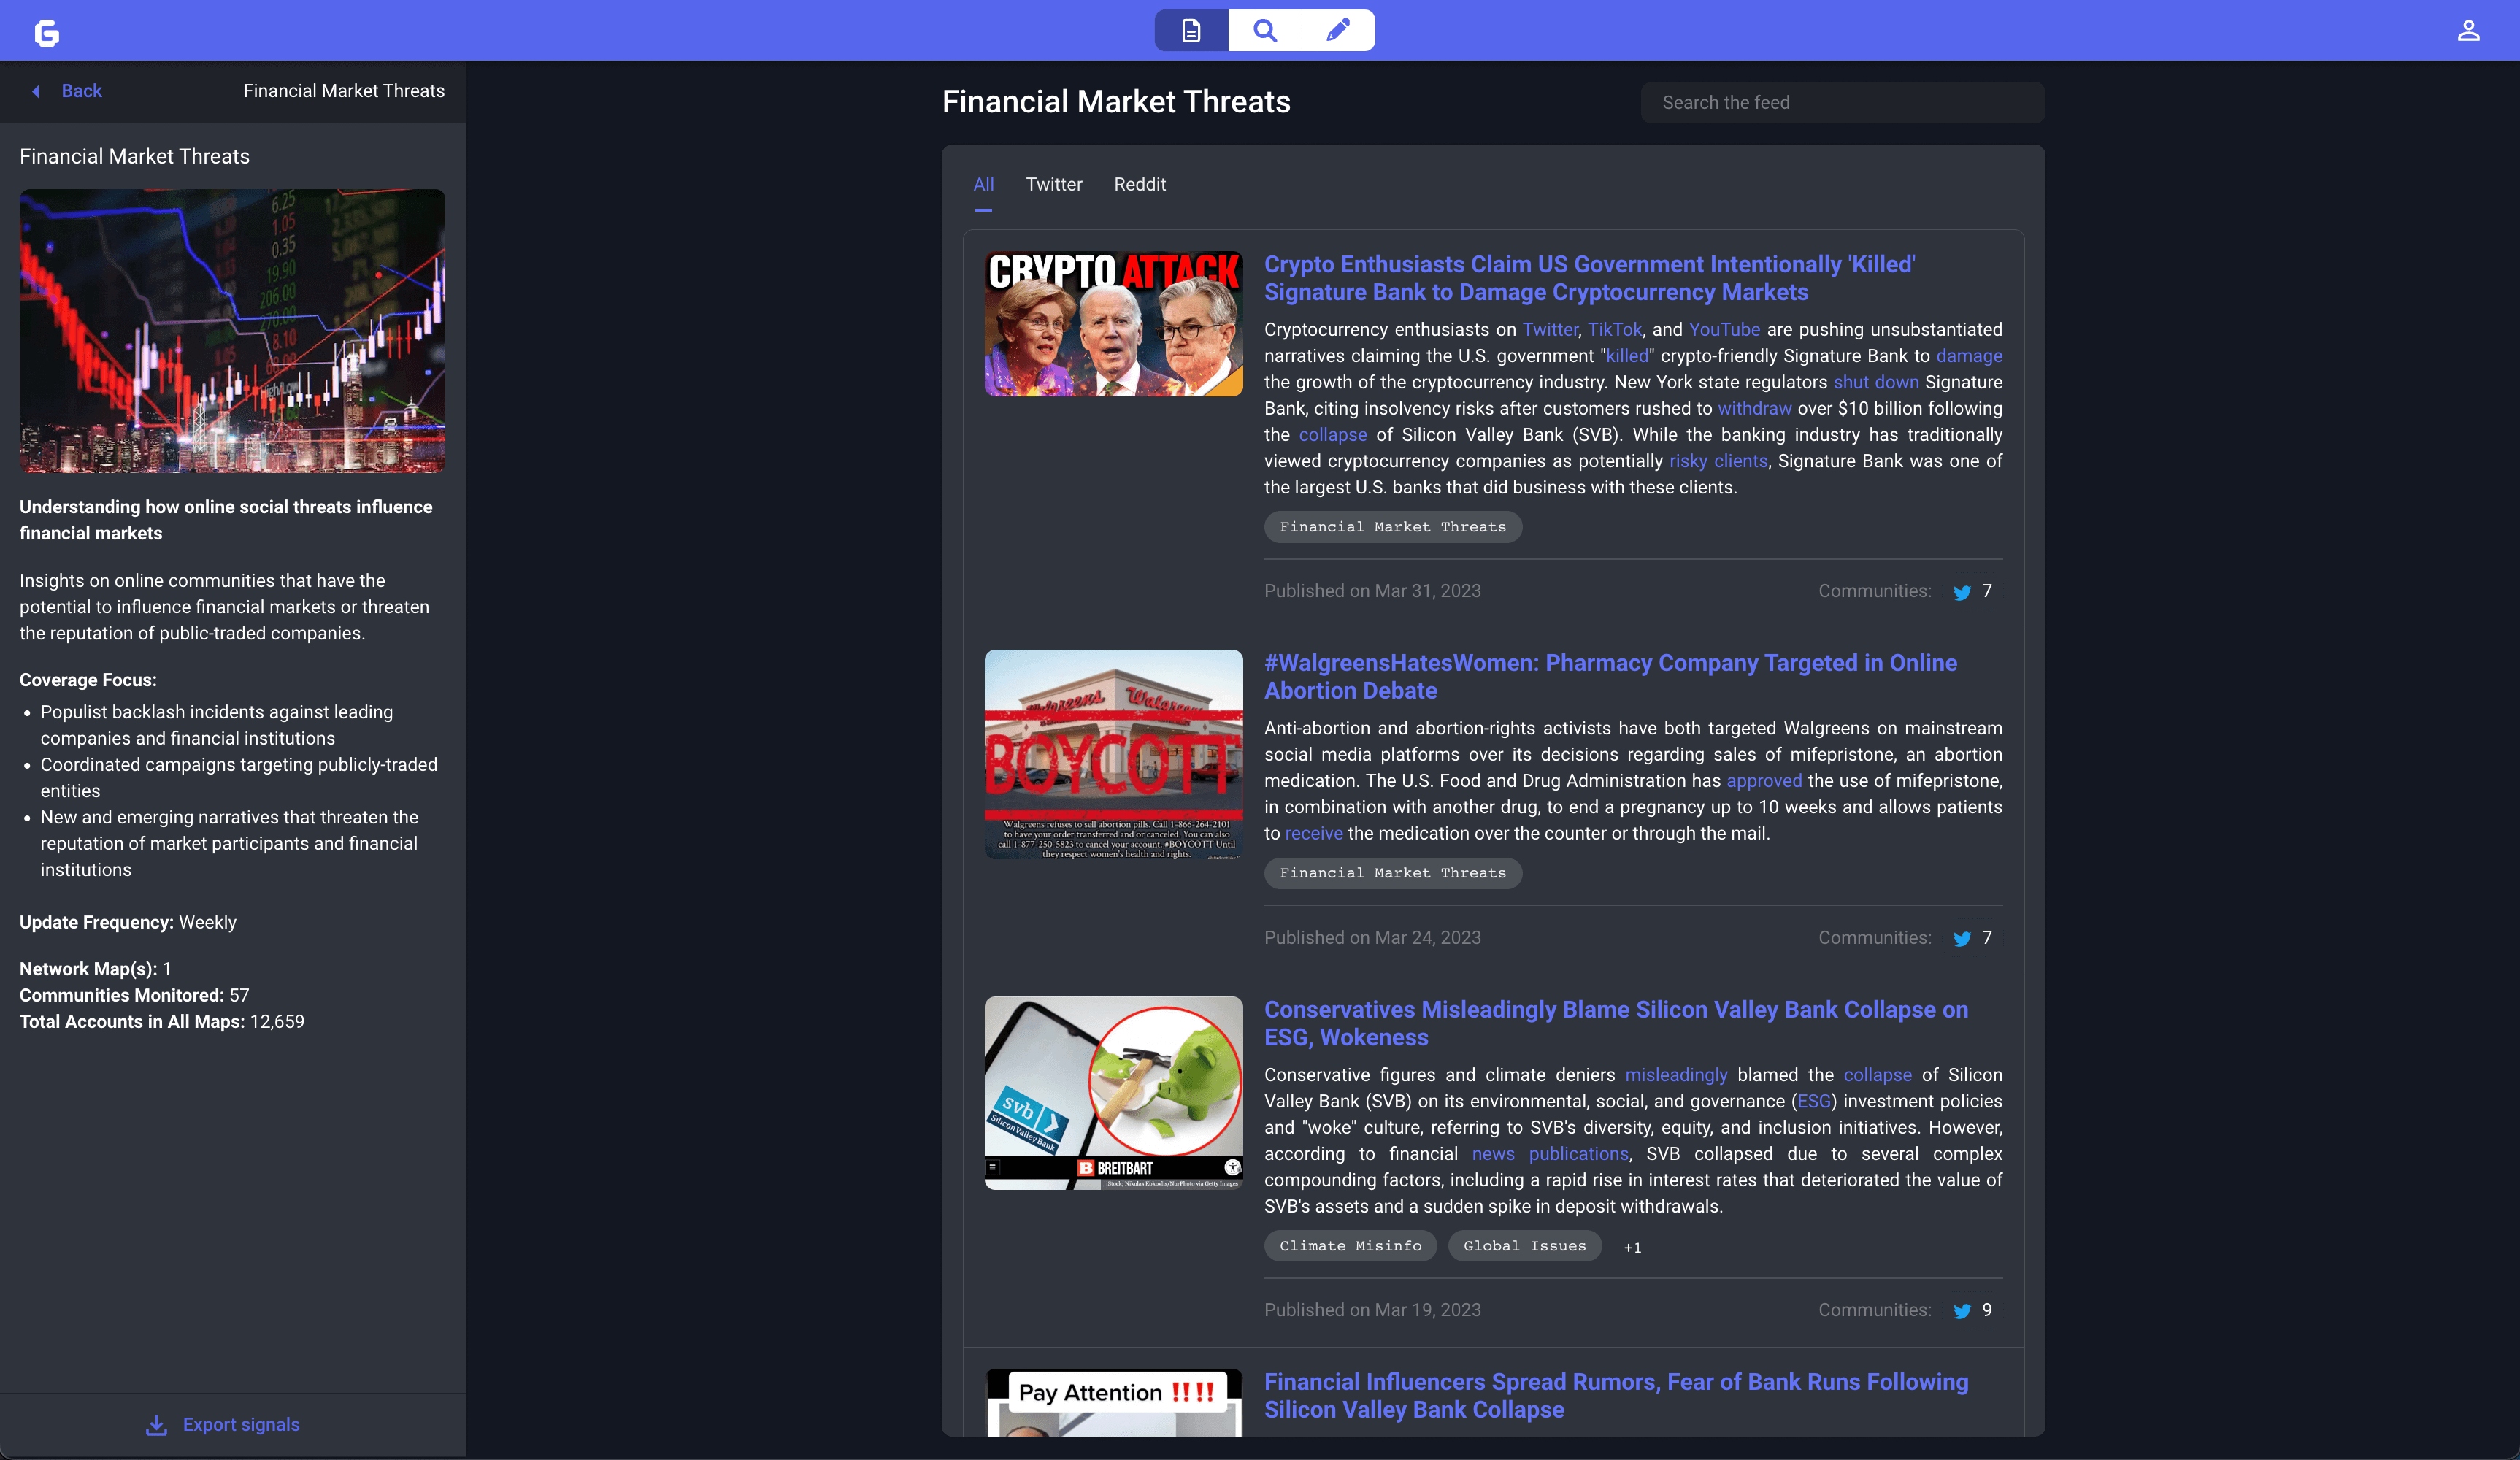This screenshot has height=1460, width=2520.
Task: Click the Graphika logo icon
Action: (x=47, y=33)
